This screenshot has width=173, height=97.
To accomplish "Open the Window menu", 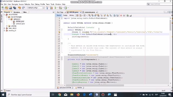I will click(58, 4).
